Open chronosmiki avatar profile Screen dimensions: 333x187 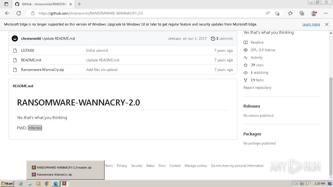(15, 38)
